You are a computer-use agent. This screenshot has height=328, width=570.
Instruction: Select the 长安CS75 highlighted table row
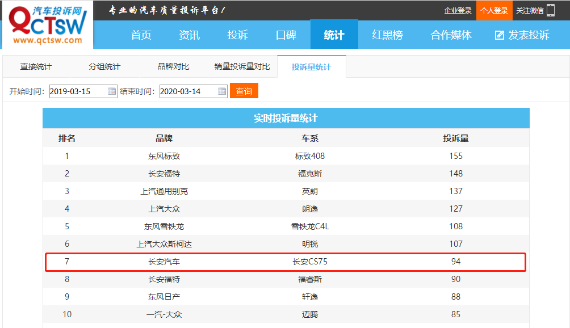(286, 262)
